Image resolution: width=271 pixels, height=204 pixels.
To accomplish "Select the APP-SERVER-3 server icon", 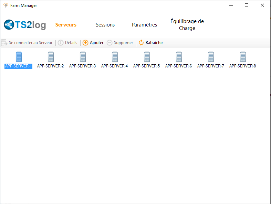I will point(83,57).
